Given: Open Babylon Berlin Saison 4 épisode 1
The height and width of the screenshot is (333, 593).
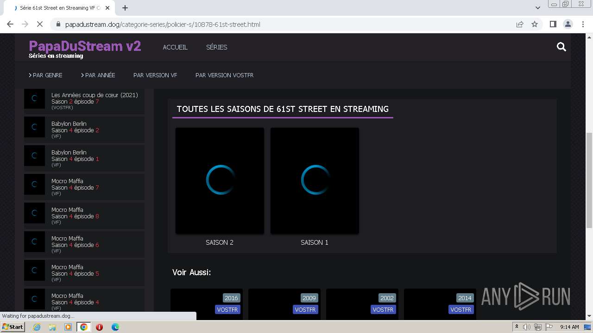Looking at the screenshot, I should [x=84, y=158].
